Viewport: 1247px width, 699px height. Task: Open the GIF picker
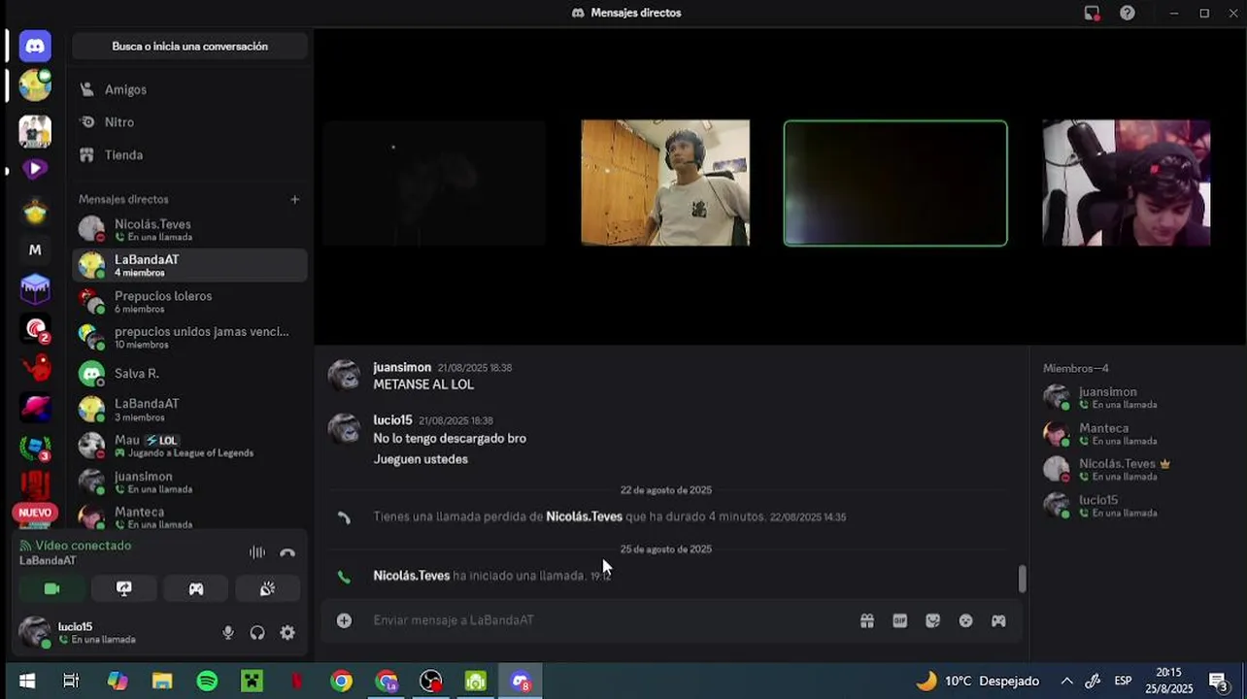click(x=900, y=620)
